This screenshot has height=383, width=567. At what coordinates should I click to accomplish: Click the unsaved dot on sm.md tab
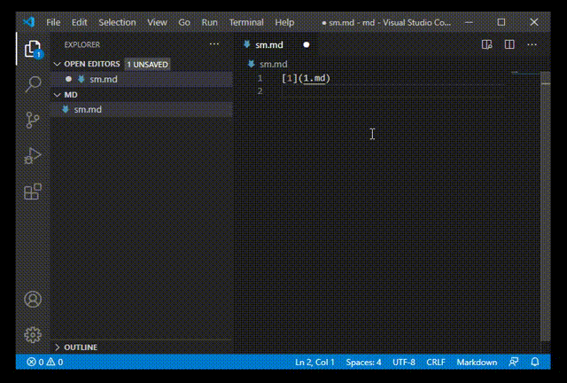pyautogui.click(x=307, y=45)
